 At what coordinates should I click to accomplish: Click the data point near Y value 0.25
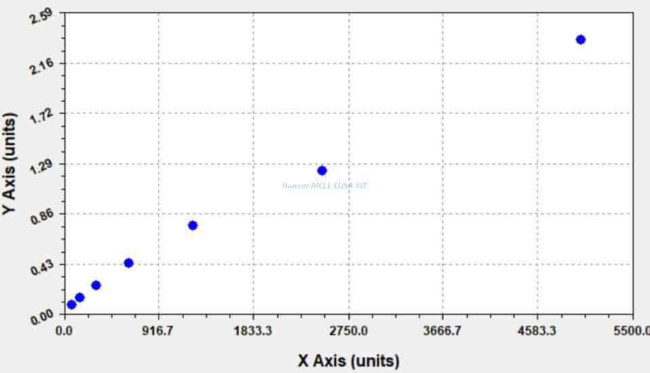tap(96, 285)
